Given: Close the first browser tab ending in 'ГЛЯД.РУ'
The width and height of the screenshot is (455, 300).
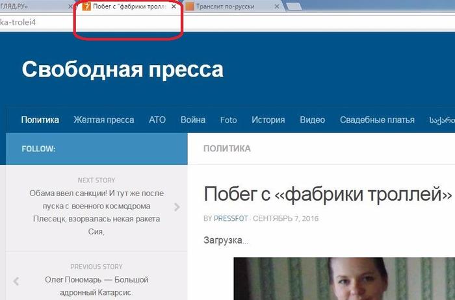Looking at the screenshot, I should click(x=69, y=6).
